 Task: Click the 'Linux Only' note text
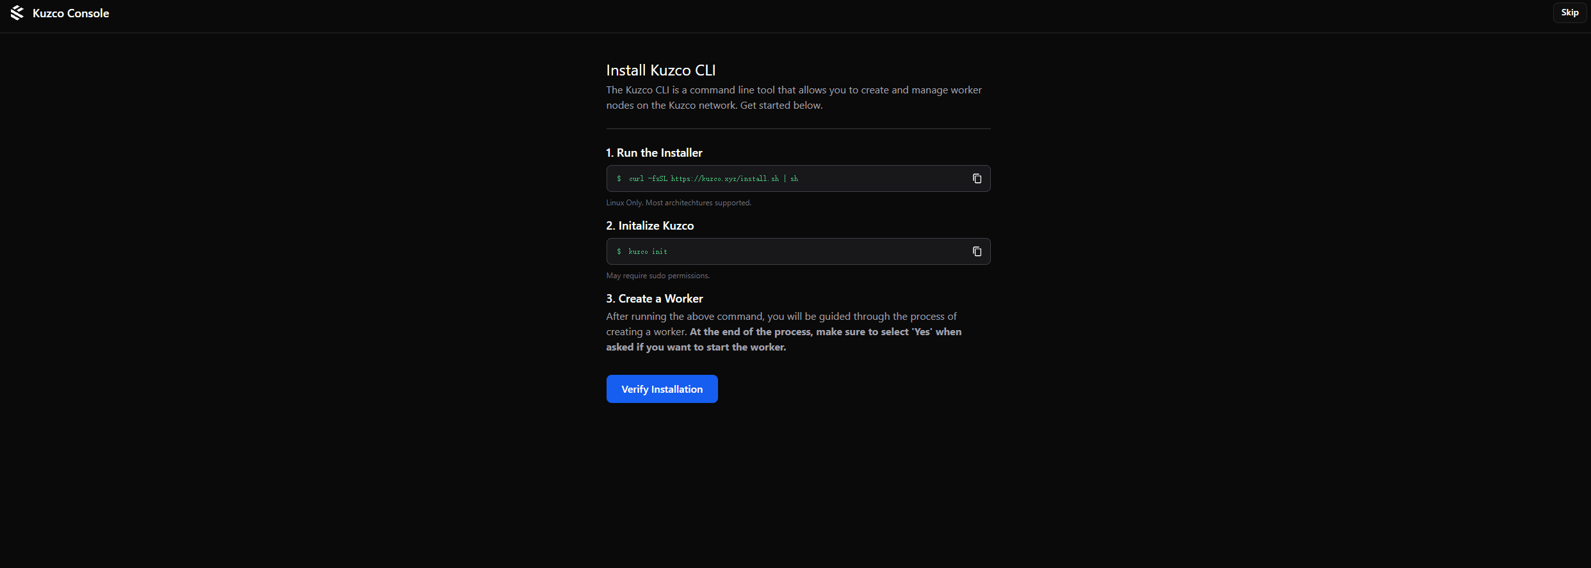pos(679,203)
